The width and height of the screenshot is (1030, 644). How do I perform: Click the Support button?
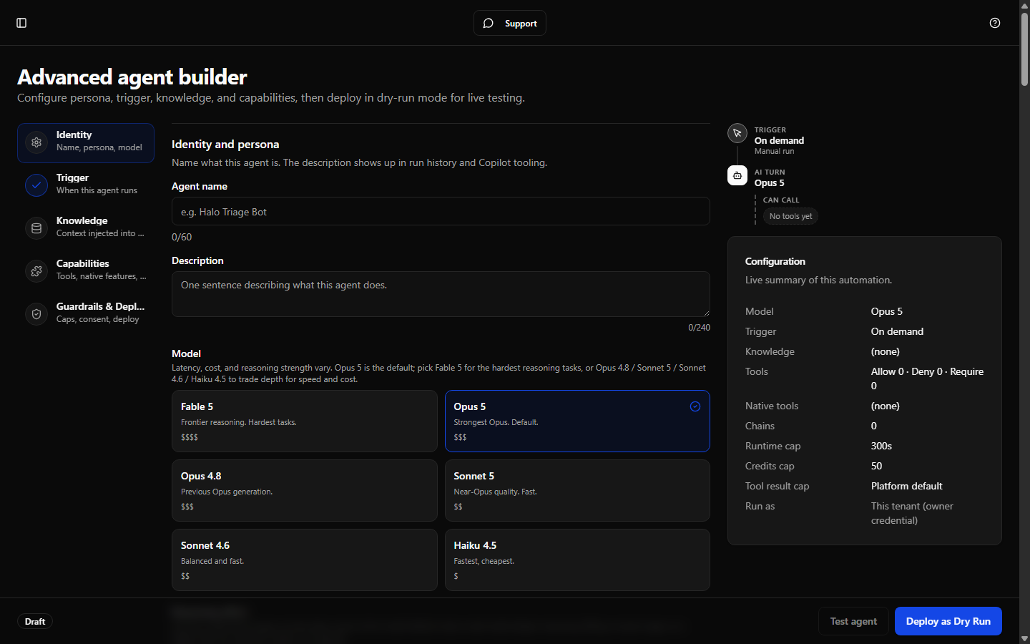pos(510,23)
